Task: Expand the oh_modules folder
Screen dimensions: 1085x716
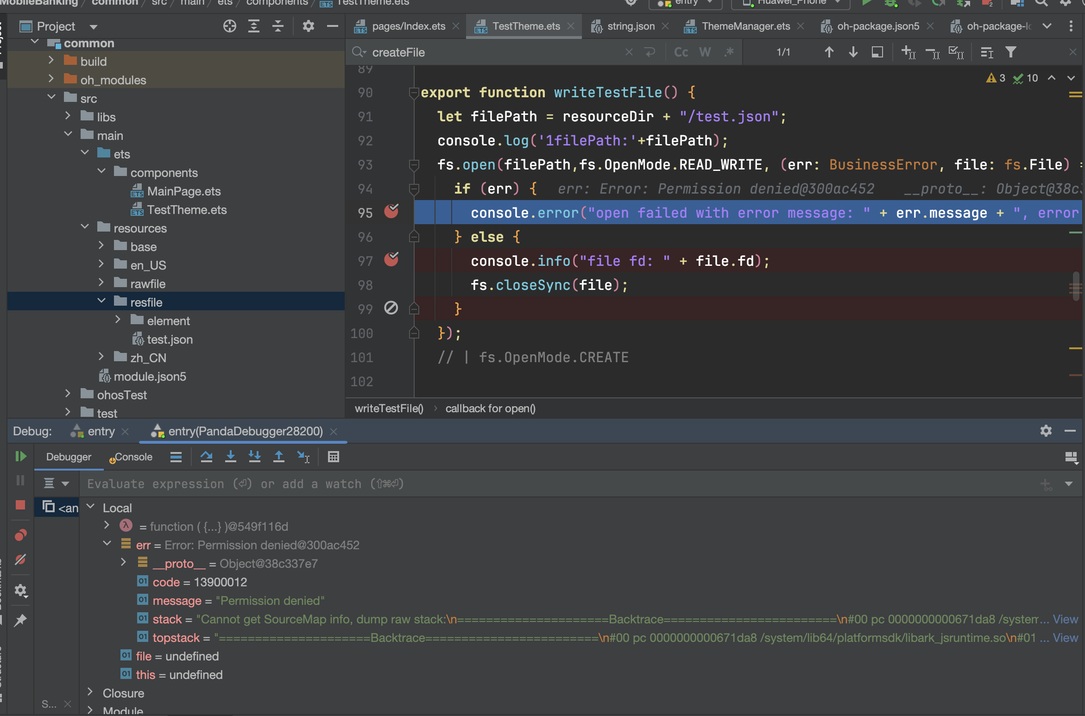Action: [x=51, y=79]
